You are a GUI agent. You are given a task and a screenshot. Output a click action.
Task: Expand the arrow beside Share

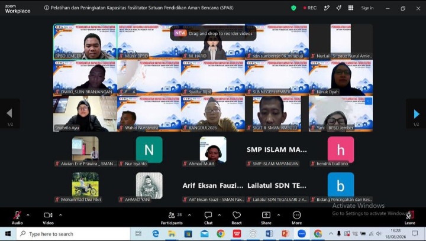(279, 215)
